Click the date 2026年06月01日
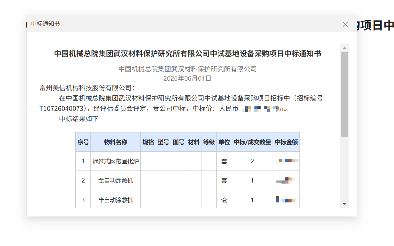Image resolution: width=394 pixels, height=246 pixels. tap(187, 79)
